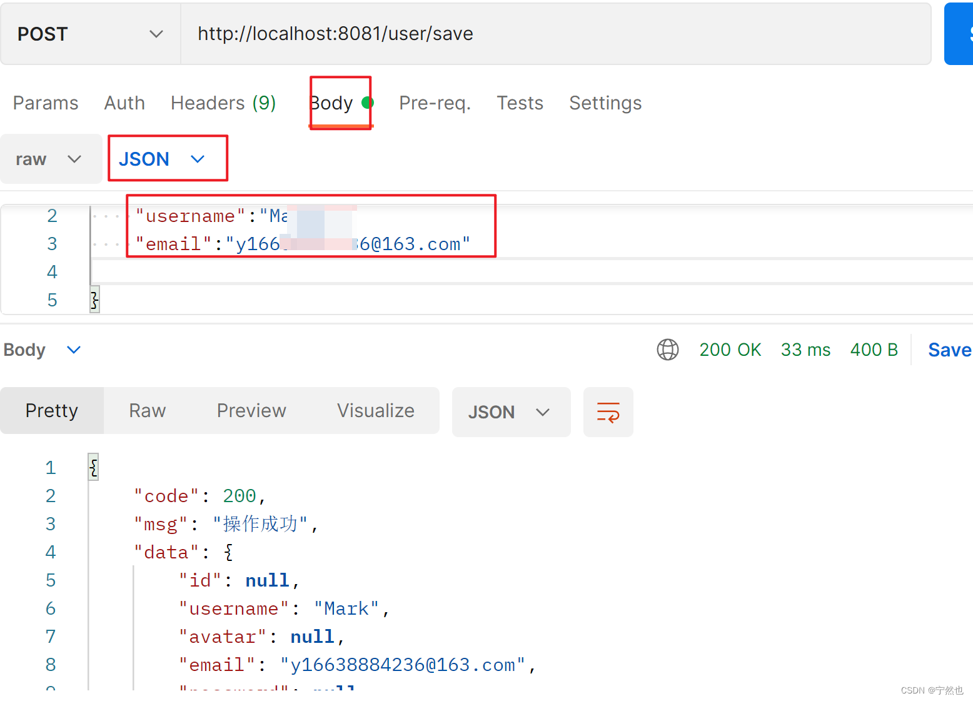Click the opening brace fold in response
This screenshot has height=701, width=973.
click(x=93, y=467)
